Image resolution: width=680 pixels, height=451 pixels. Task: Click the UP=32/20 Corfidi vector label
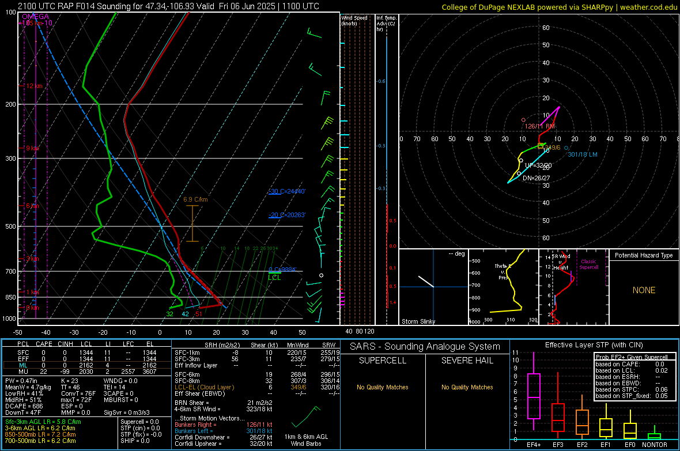click(x=538, y=166)
